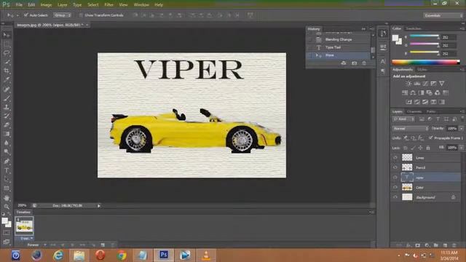Select the Hand tool
This screenshot has width=466, height=262.
coord(7,198)
